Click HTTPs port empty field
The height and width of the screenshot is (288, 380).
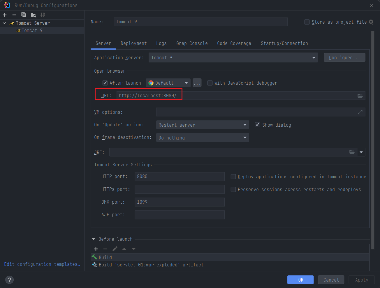180,189
